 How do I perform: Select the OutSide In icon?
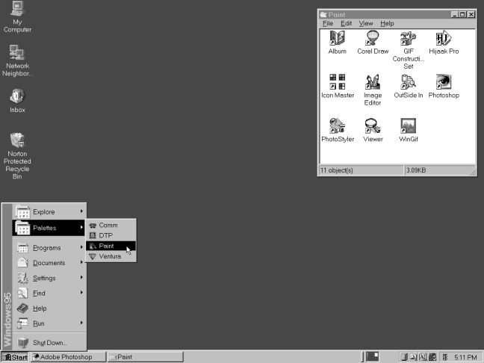click(408, 82)
